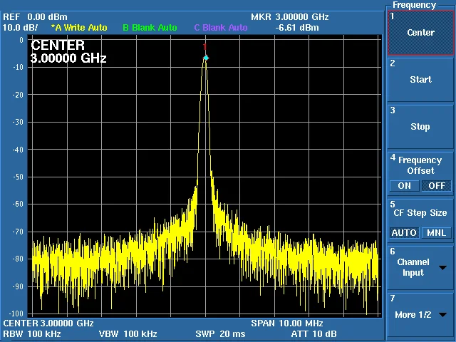The width and height of the screenshot is (456, 342).
Task: Click the RBW 100 kHz readout
Action: [x=32, y=333]
